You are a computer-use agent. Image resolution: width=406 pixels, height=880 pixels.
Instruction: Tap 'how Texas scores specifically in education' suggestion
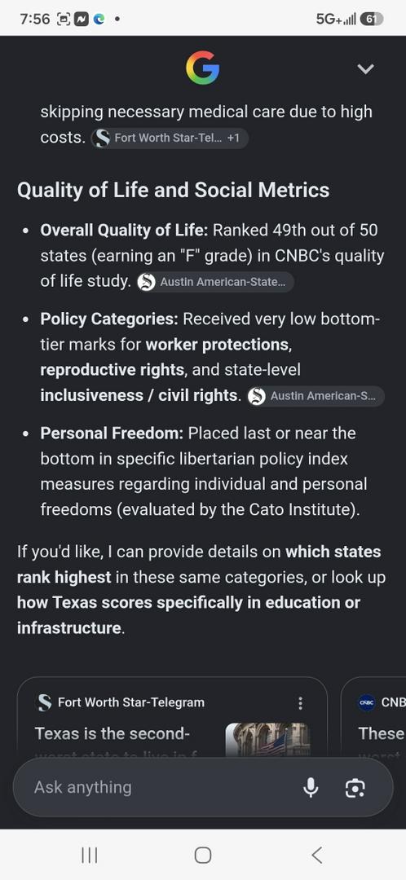(x=188, y=603)
